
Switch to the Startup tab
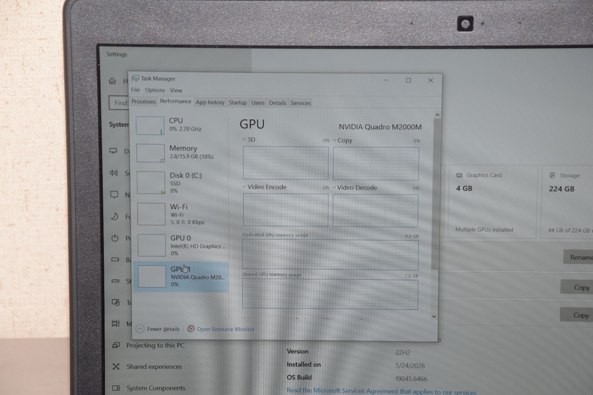[x=238, y=103]
